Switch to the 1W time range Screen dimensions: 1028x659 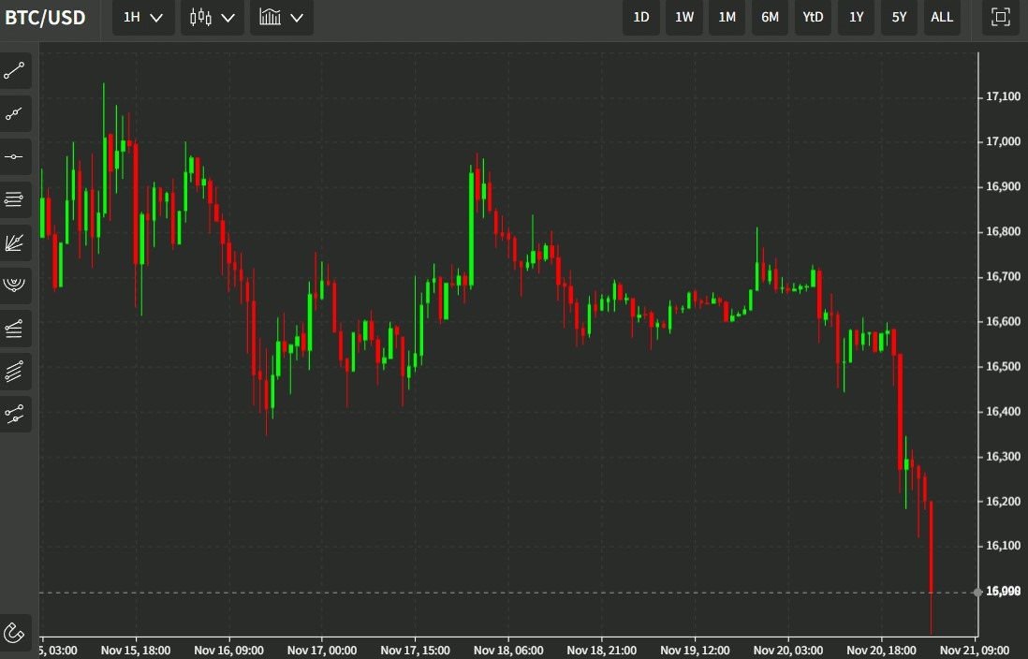pos(684,17)
